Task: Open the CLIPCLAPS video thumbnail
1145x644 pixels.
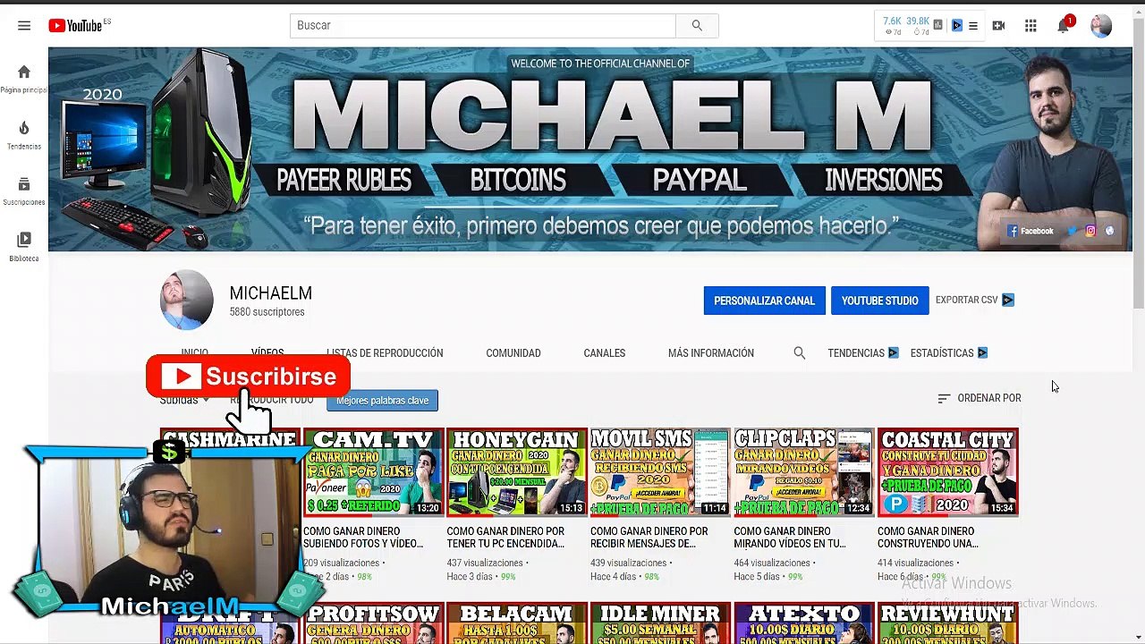Action: 804,472
